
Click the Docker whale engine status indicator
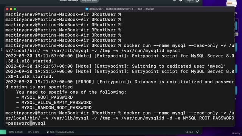click(3, 132)
